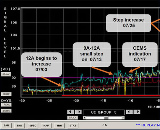Viewport: 160px width, 130px height.
Task: Click the right arrow just left of U2 GROUP field
Action: 79,112
